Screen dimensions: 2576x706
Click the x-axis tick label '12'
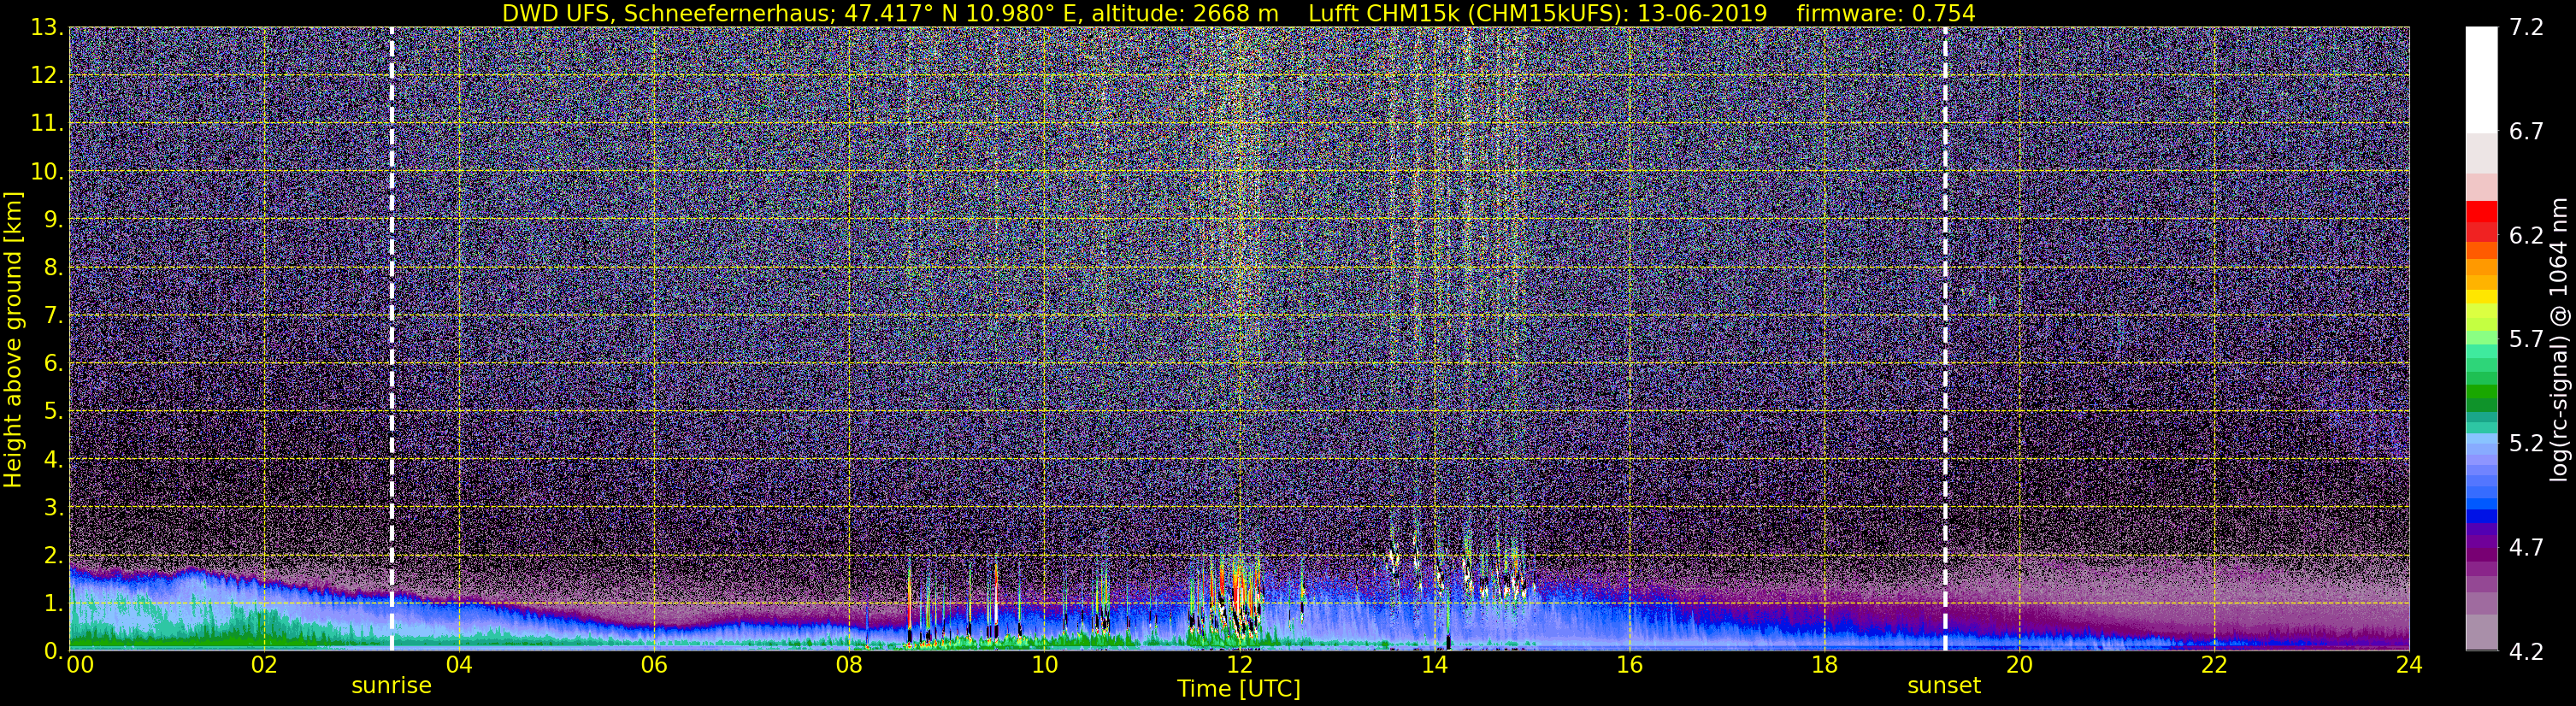point(1239,665)
